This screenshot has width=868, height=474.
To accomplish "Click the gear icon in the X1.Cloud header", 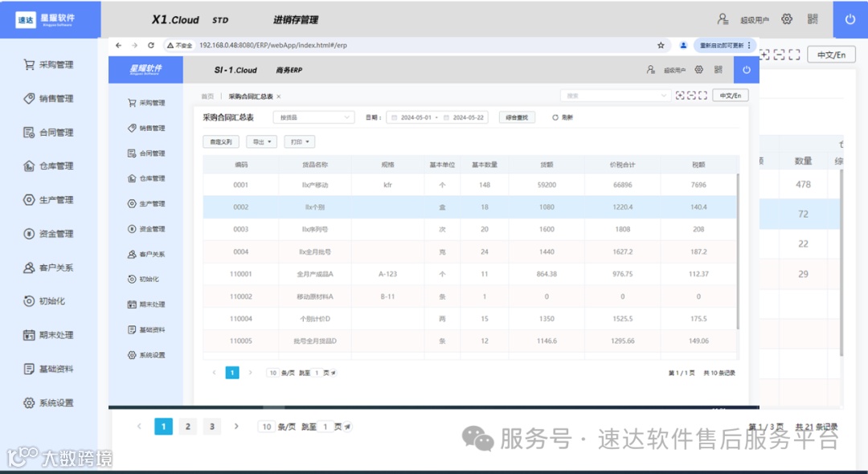I will coord(787,19).
